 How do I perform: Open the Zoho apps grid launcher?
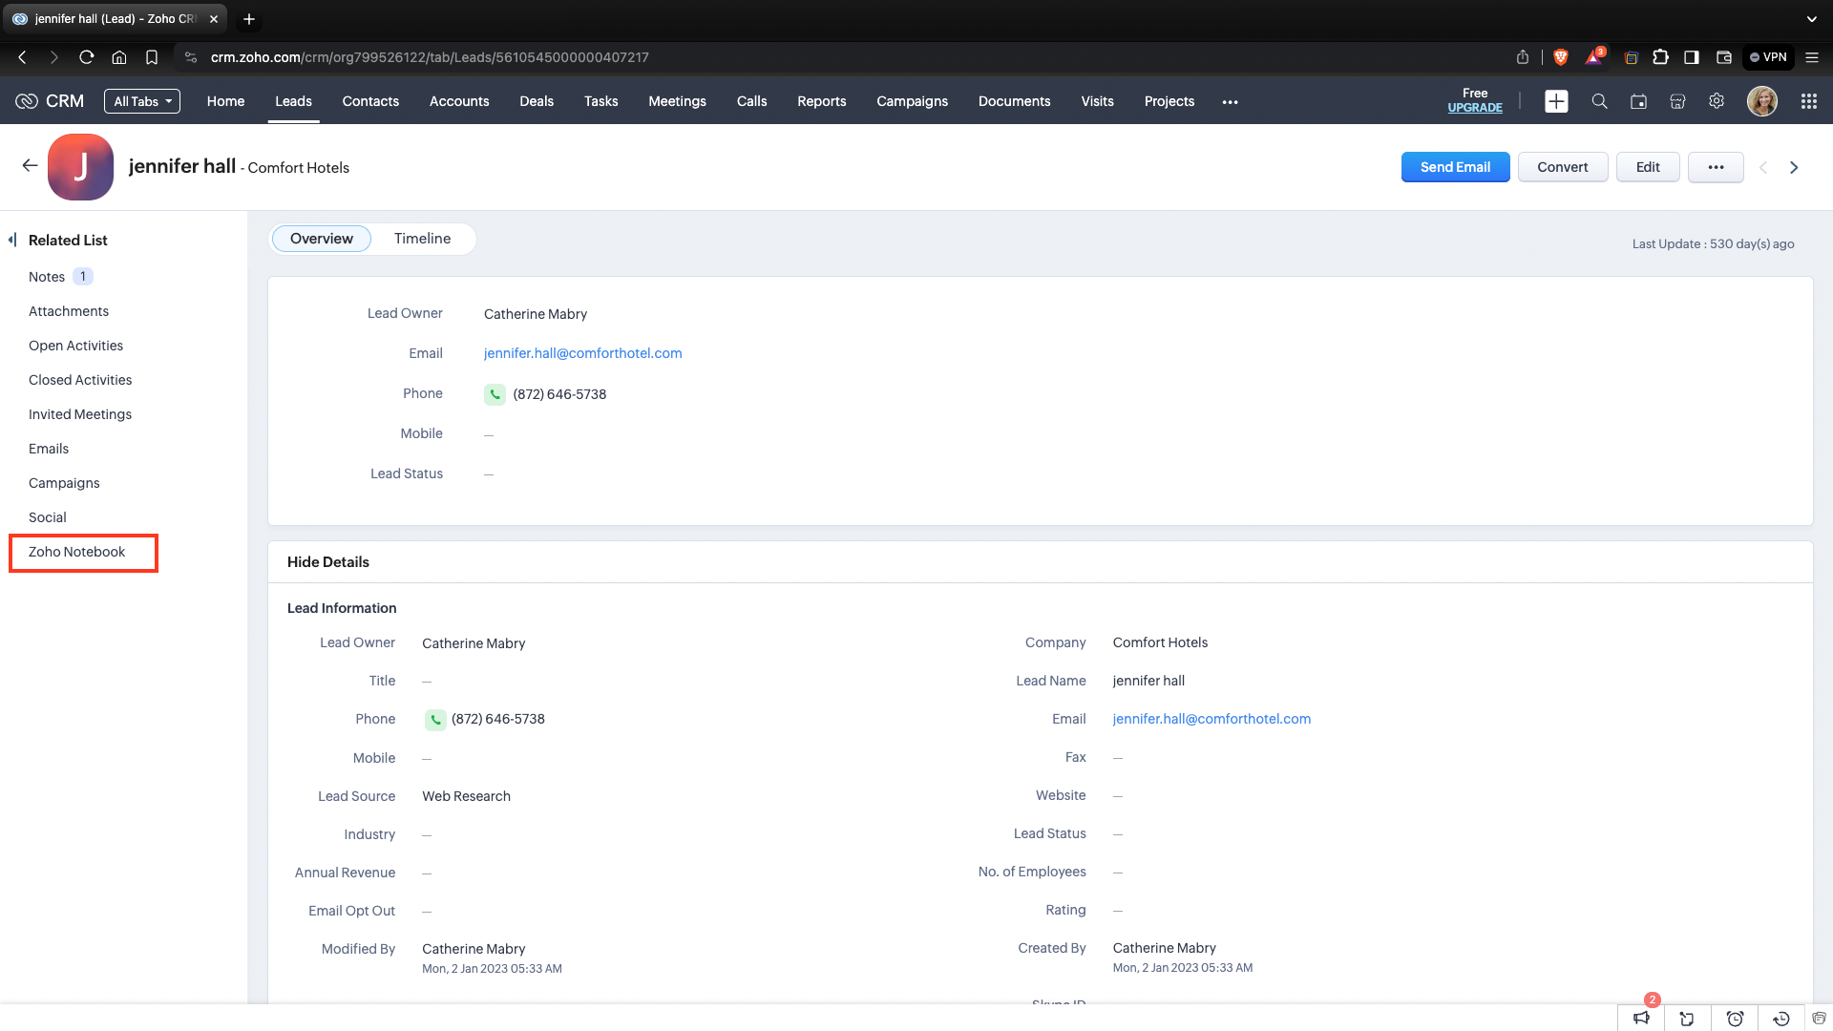point(1808,101)
